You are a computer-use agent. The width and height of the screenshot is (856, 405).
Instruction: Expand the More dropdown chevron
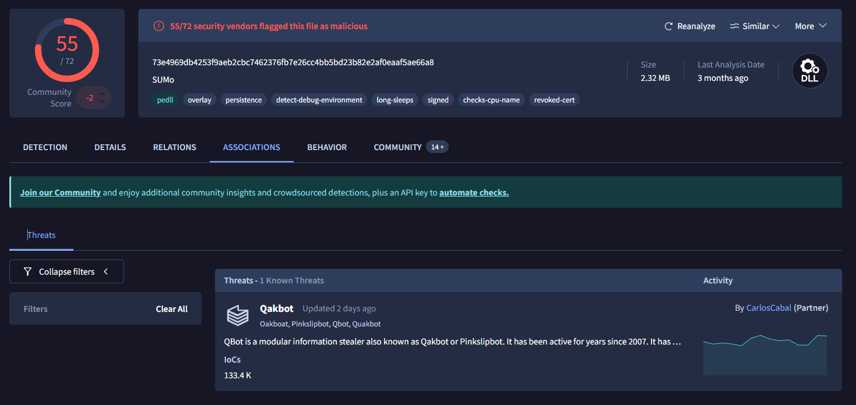[823, 26]
